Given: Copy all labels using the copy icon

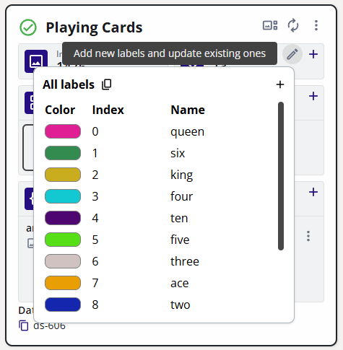Looking at the screenshot, I should (x=107, y=84).
